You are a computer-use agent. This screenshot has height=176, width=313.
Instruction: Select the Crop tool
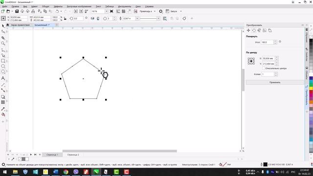tap(3, 38)
